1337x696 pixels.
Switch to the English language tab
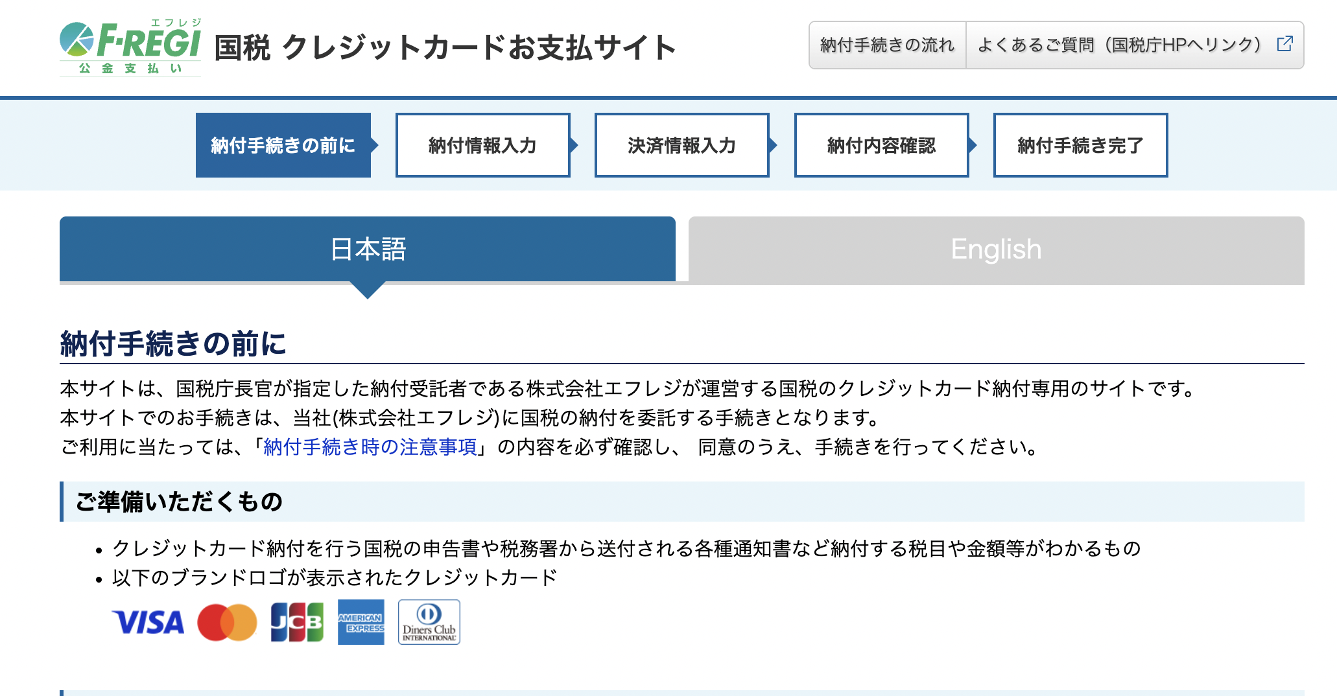(x=997, y=249)
